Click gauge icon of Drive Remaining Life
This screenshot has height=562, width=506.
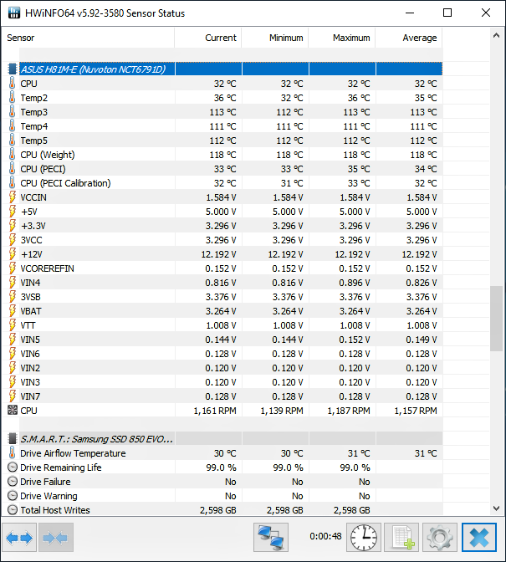tap(13, 467)
